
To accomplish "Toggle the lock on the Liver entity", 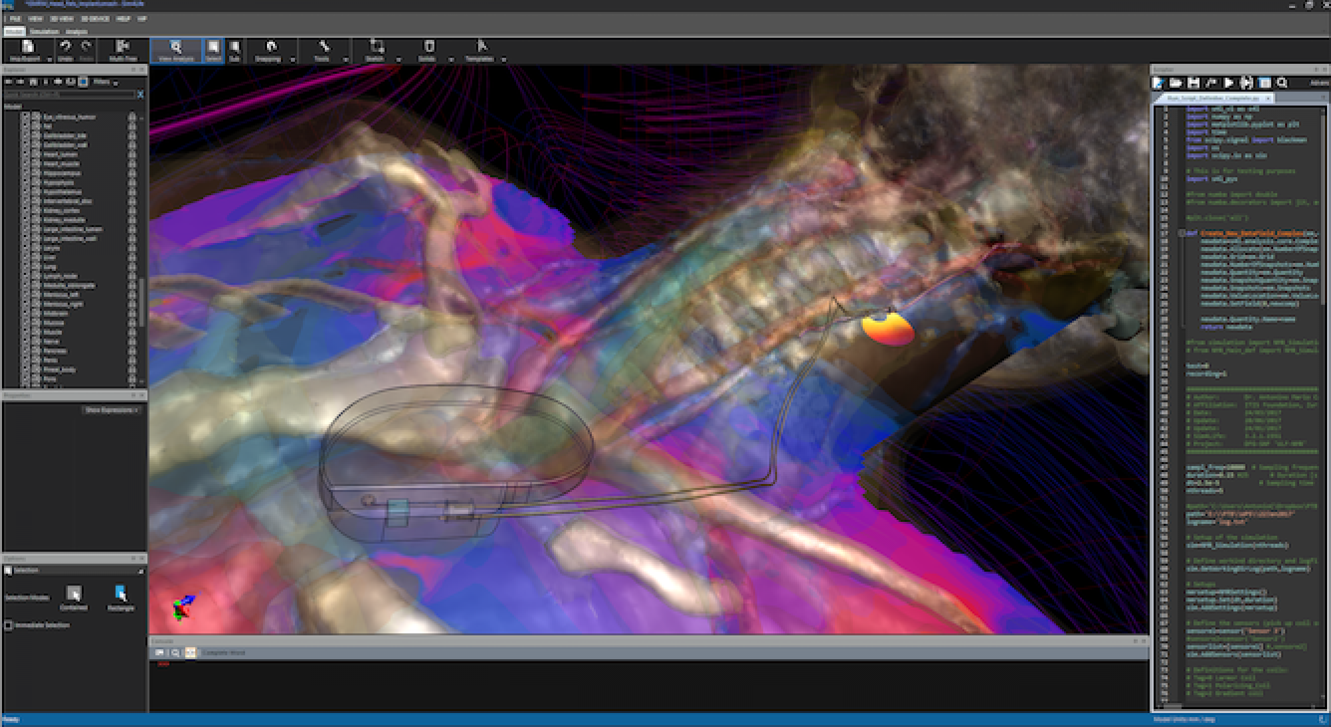I will [x=132, y=257].
